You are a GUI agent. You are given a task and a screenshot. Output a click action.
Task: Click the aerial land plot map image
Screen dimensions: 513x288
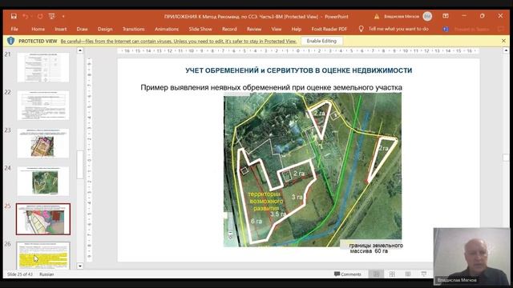(313, 170)
